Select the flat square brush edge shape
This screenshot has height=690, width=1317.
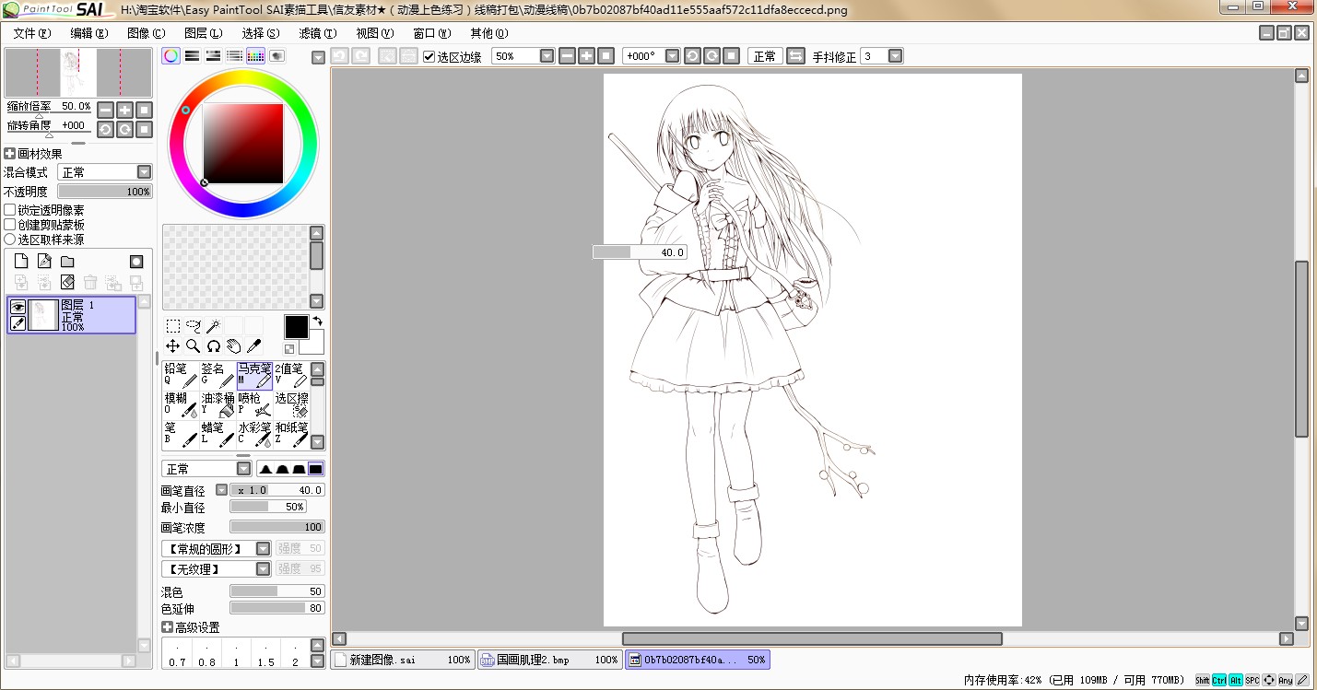pos(316,469)
